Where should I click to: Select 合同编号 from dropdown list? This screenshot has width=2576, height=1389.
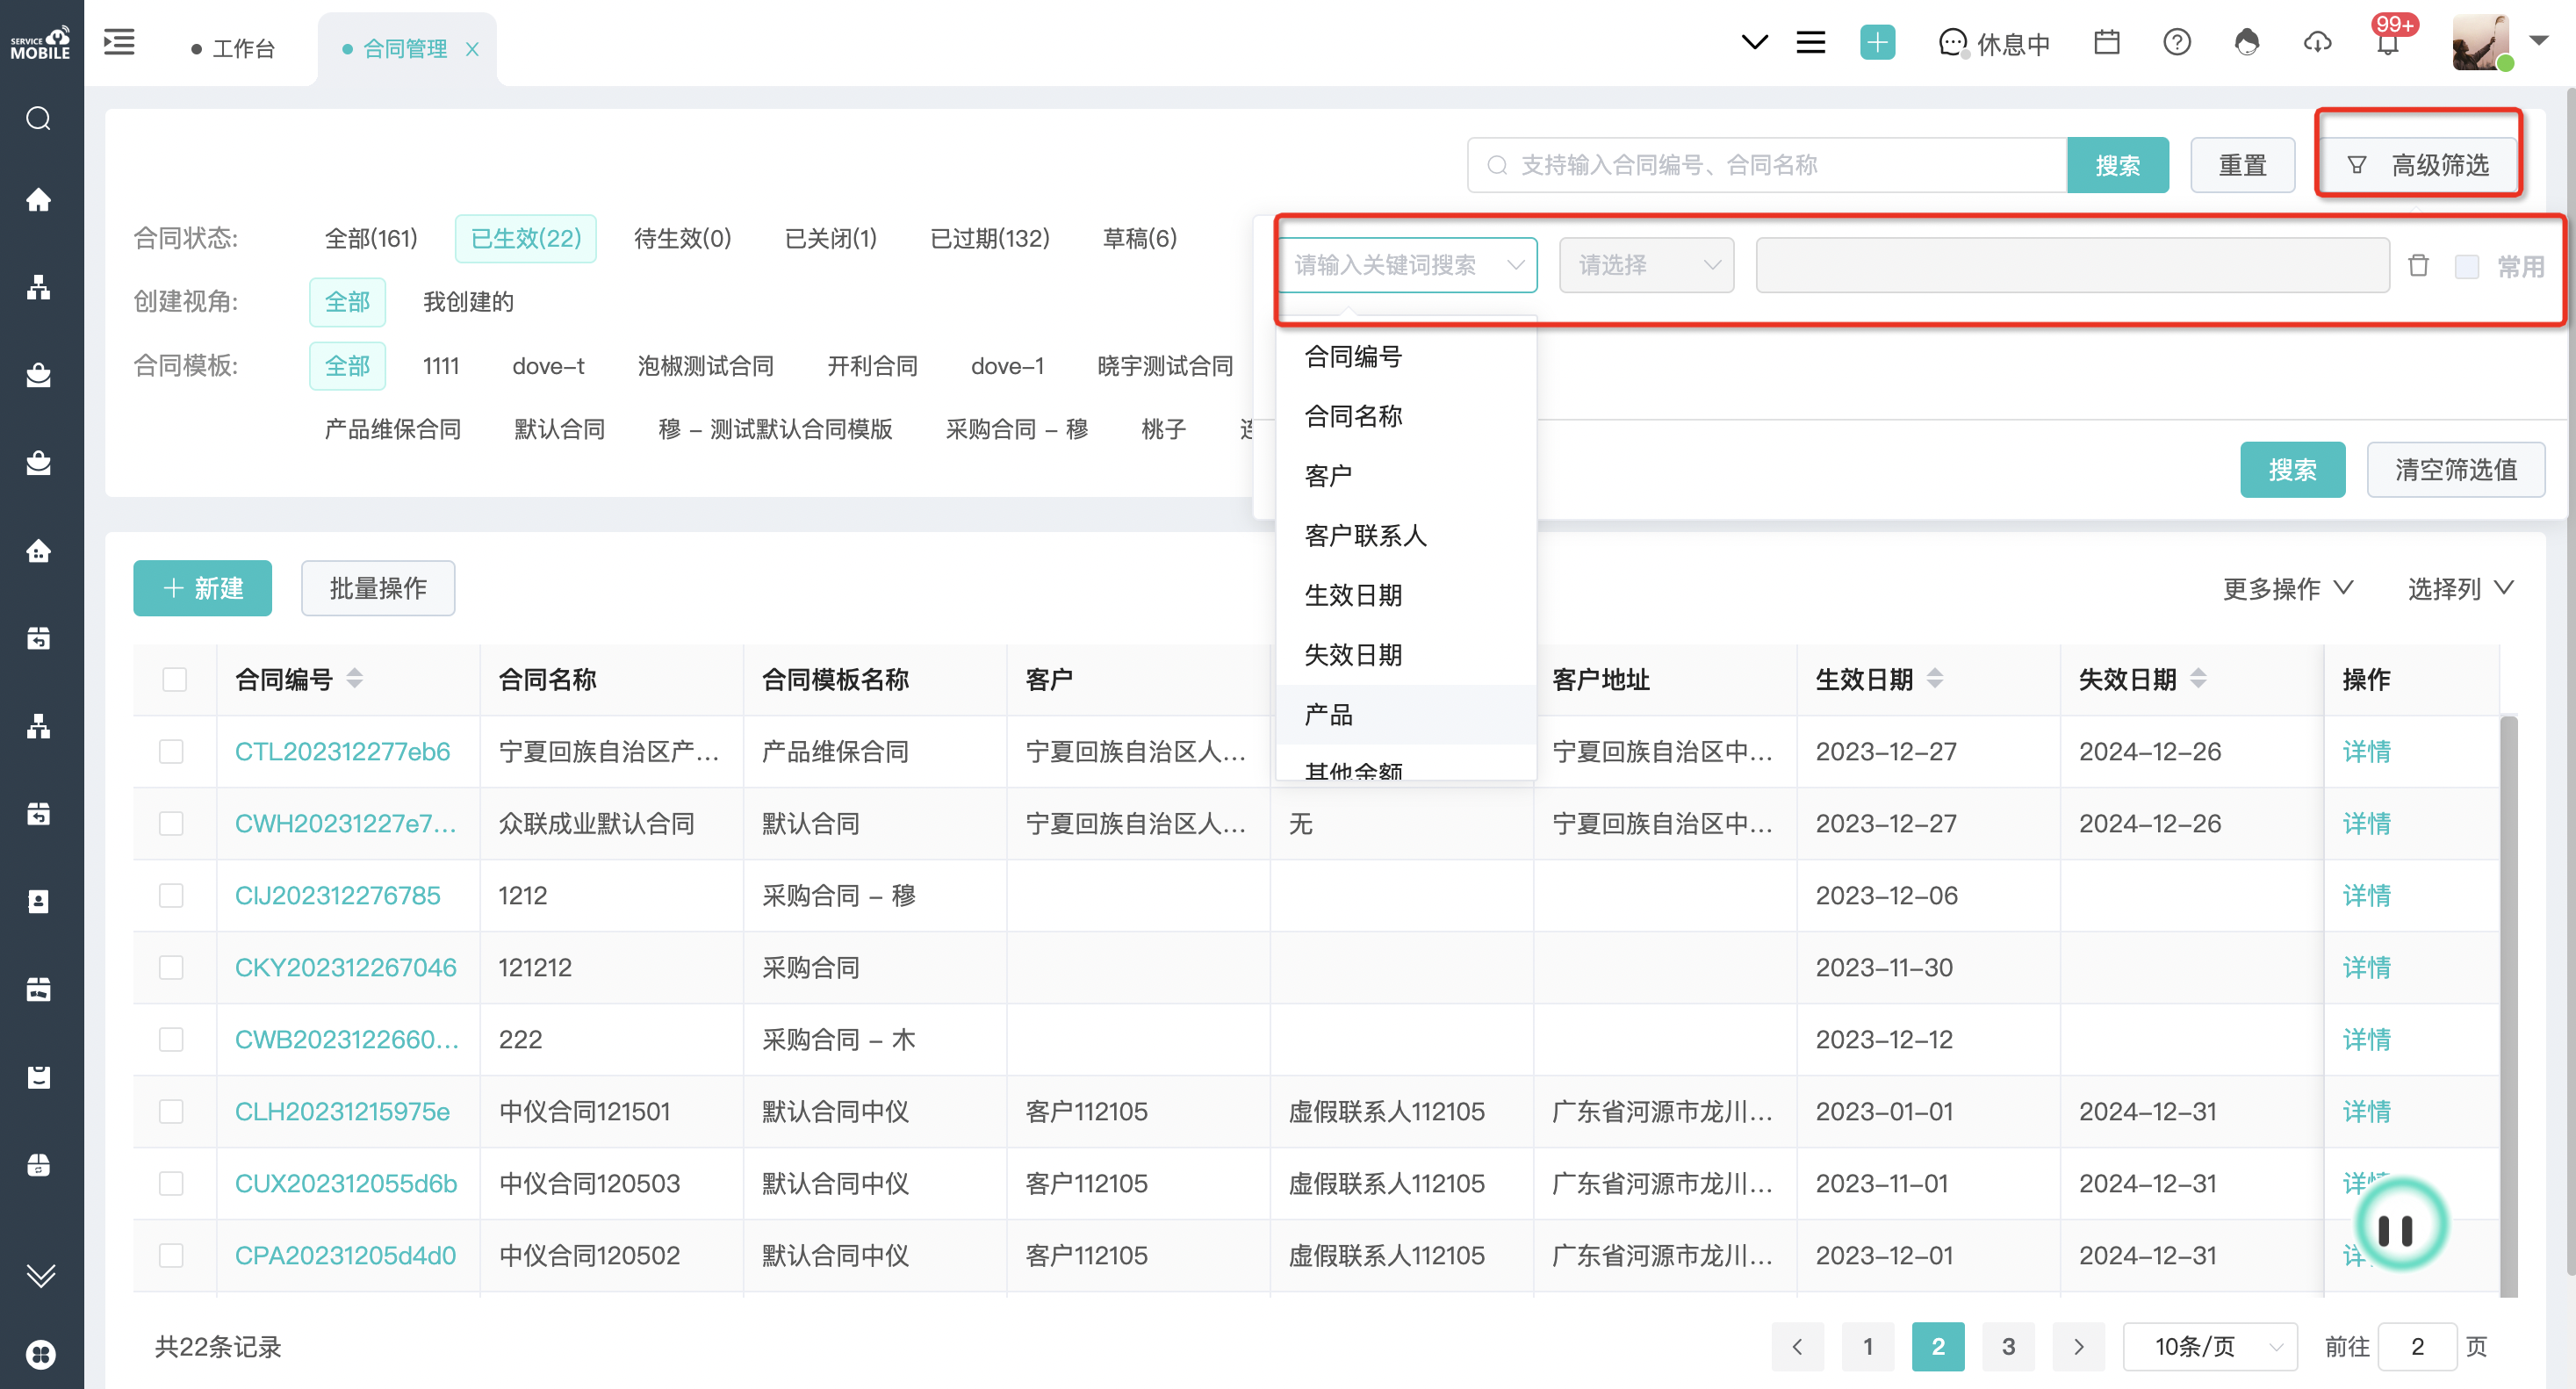1406,356
